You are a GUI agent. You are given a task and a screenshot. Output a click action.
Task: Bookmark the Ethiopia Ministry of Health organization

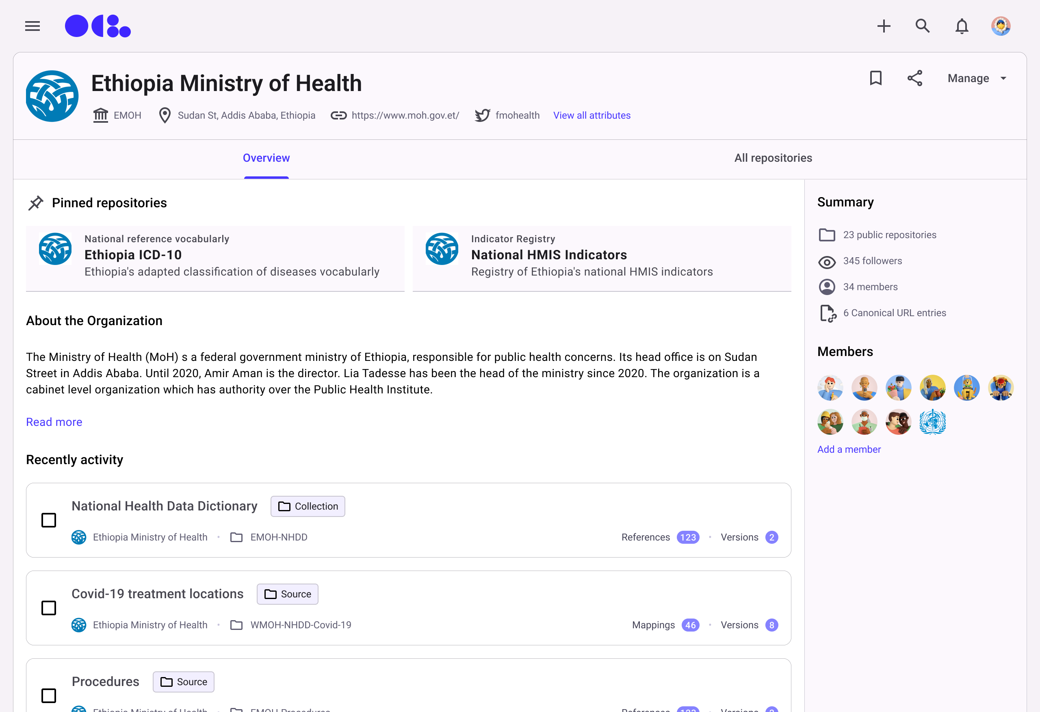coord(875,78)
